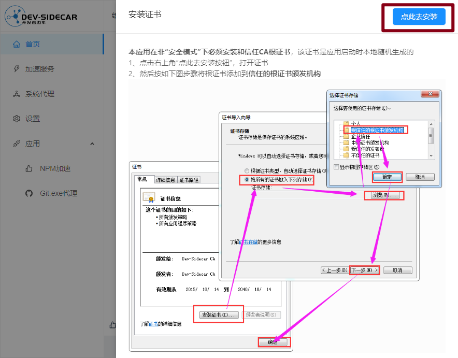Open 设置 using the gear icon
458x358 pixels.
pyautogui.click(x=17, y=118)
